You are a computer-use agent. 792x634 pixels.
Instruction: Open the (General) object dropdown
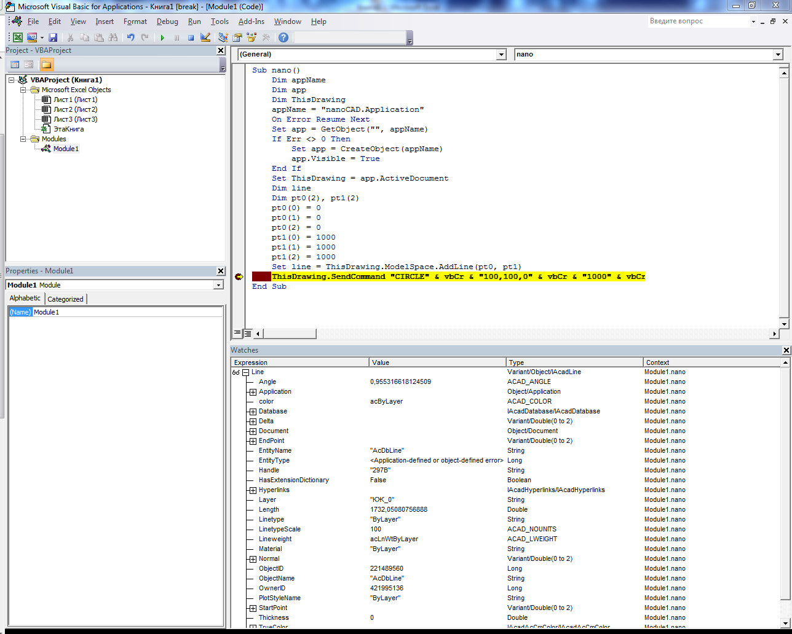pos(501,55)
